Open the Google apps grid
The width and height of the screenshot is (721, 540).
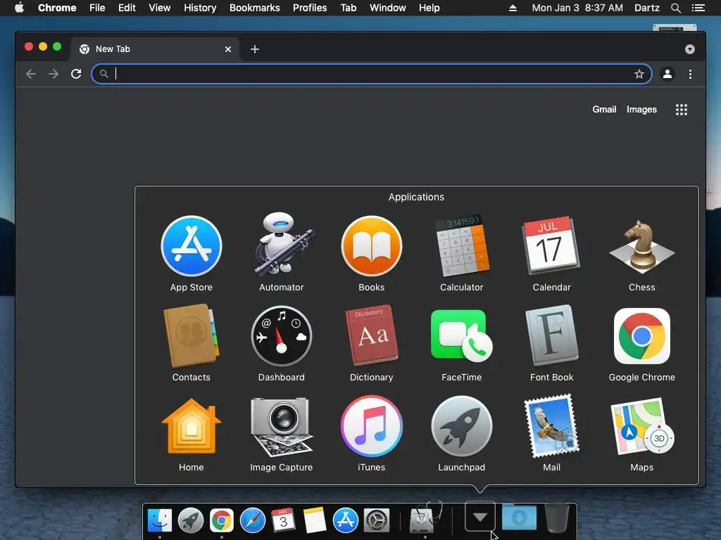(x=682, y=109)
